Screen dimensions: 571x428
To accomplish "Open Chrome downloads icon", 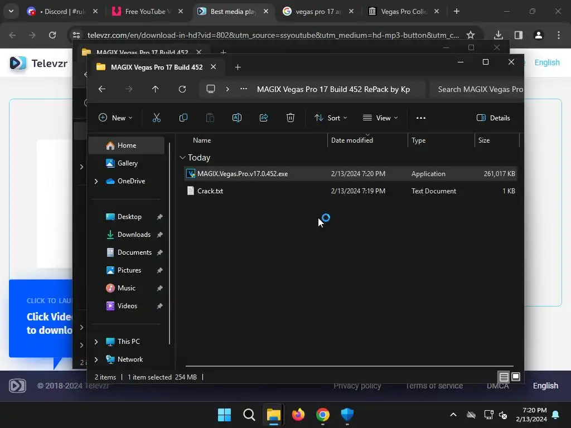I will [x=498, y=35].
